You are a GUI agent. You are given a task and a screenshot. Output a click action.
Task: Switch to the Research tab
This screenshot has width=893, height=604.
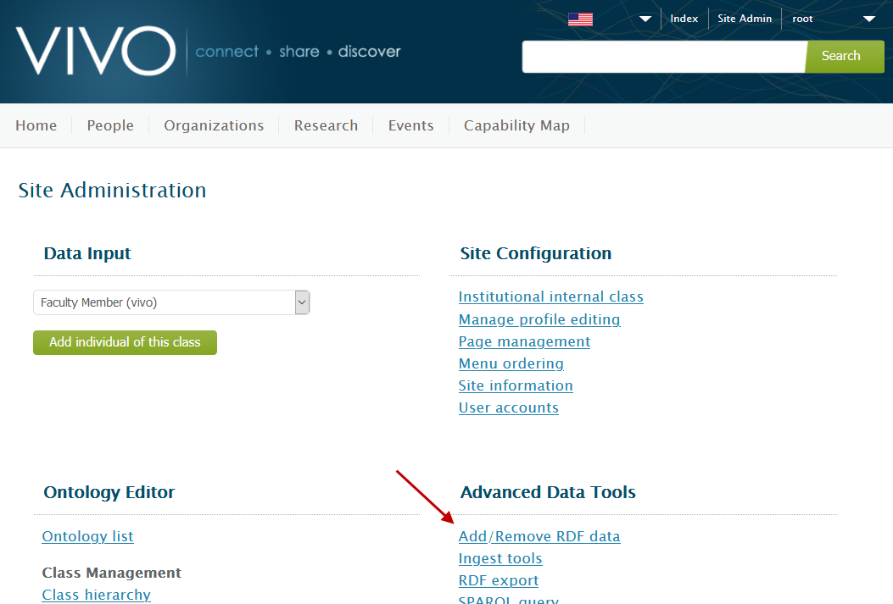pyautogui.click(x=326, y=125)
